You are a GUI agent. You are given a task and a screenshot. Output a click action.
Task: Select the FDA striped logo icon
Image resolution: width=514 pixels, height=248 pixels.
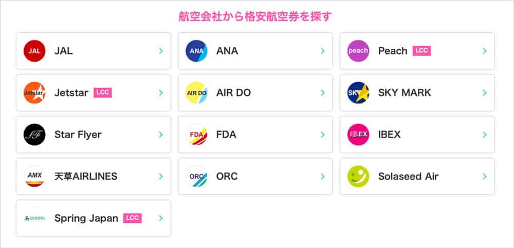click(196, 135)
